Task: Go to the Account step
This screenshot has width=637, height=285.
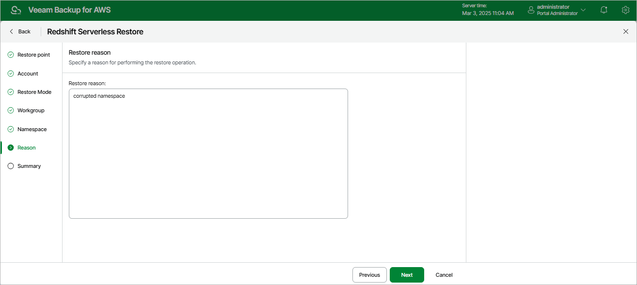Action: pyautogui.click(x=28, y=74)
